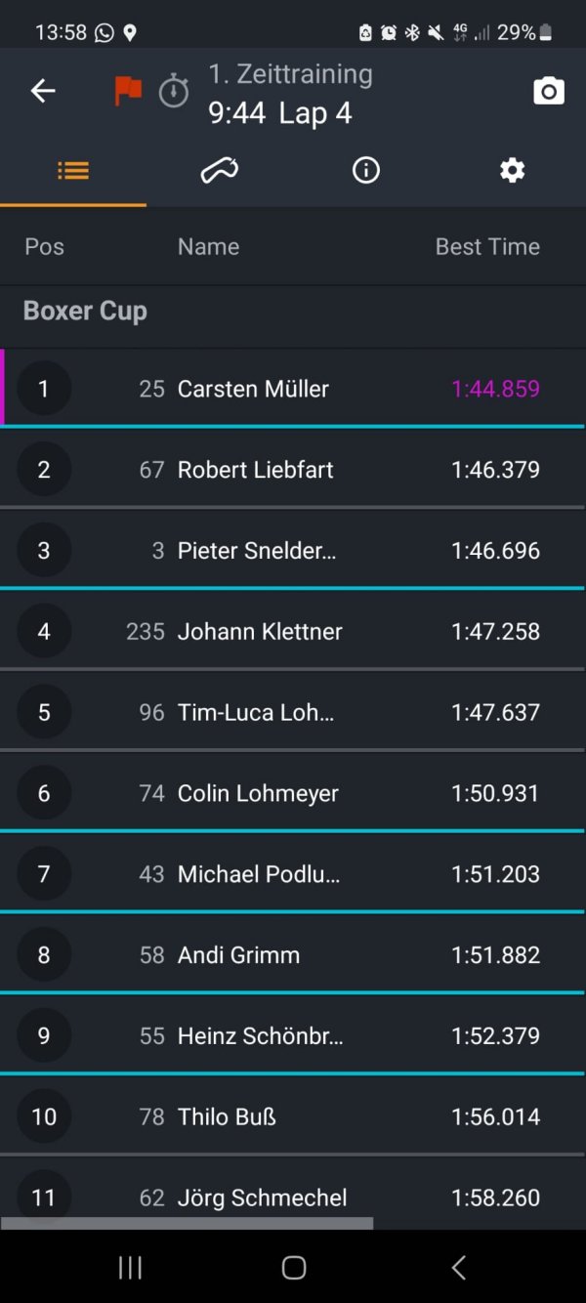
Task: Collapse the Boxer Cup class header
Action: 293,311
